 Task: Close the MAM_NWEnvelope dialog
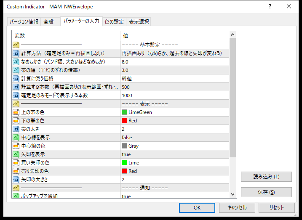click(289, 7)
